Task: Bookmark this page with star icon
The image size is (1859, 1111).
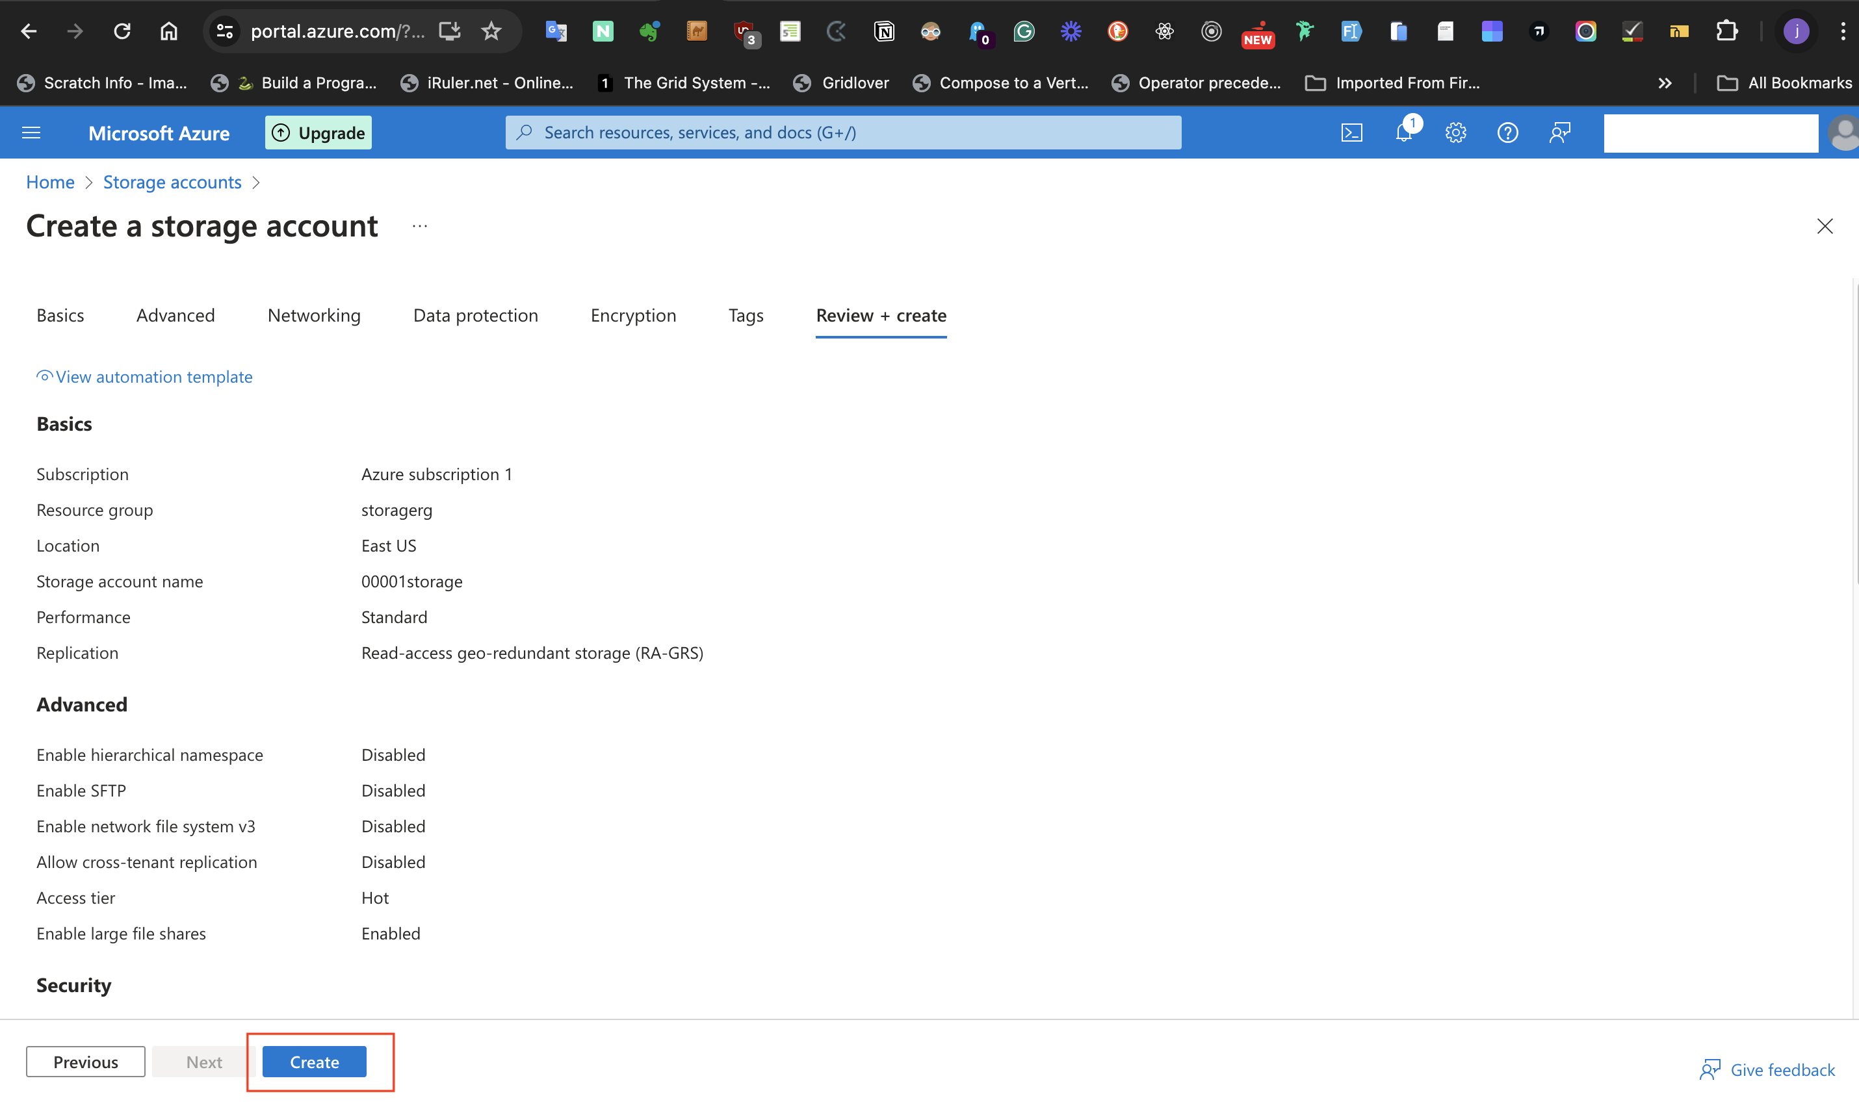Action: click(x=491, y=31)
